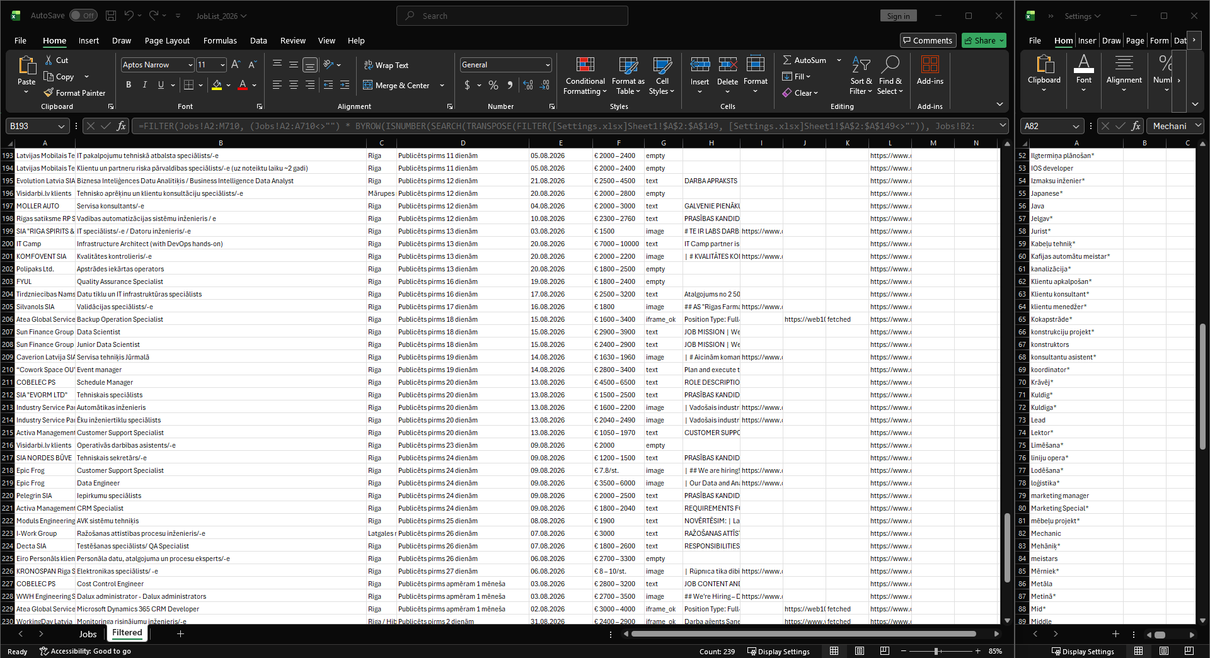The image size is (1210, 658).
Task: Open the Page Layout tab
Action: tap(167, 40)
